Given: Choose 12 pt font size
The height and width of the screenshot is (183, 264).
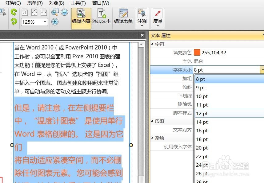Looking at the screenshot, I should click(229, 114).
